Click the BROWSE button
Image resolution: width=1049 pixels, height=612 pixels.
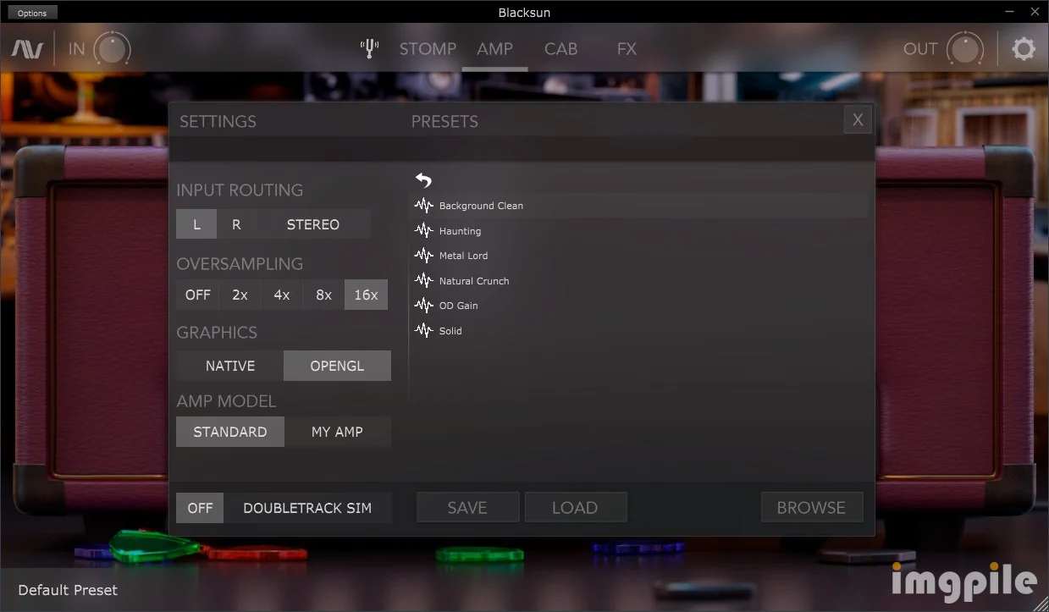pyautogui.click(x=811, y=508)
